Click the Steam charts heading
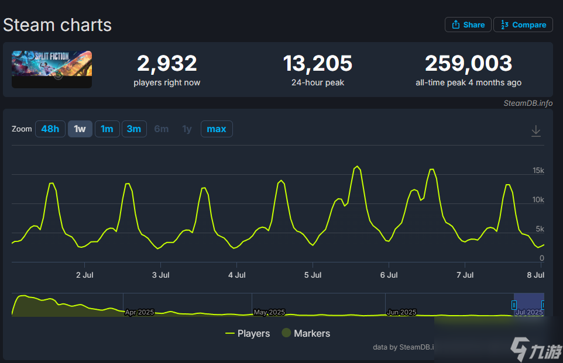Image resolution: width=563 pixels, height=363 pixels. coord(57,25)
